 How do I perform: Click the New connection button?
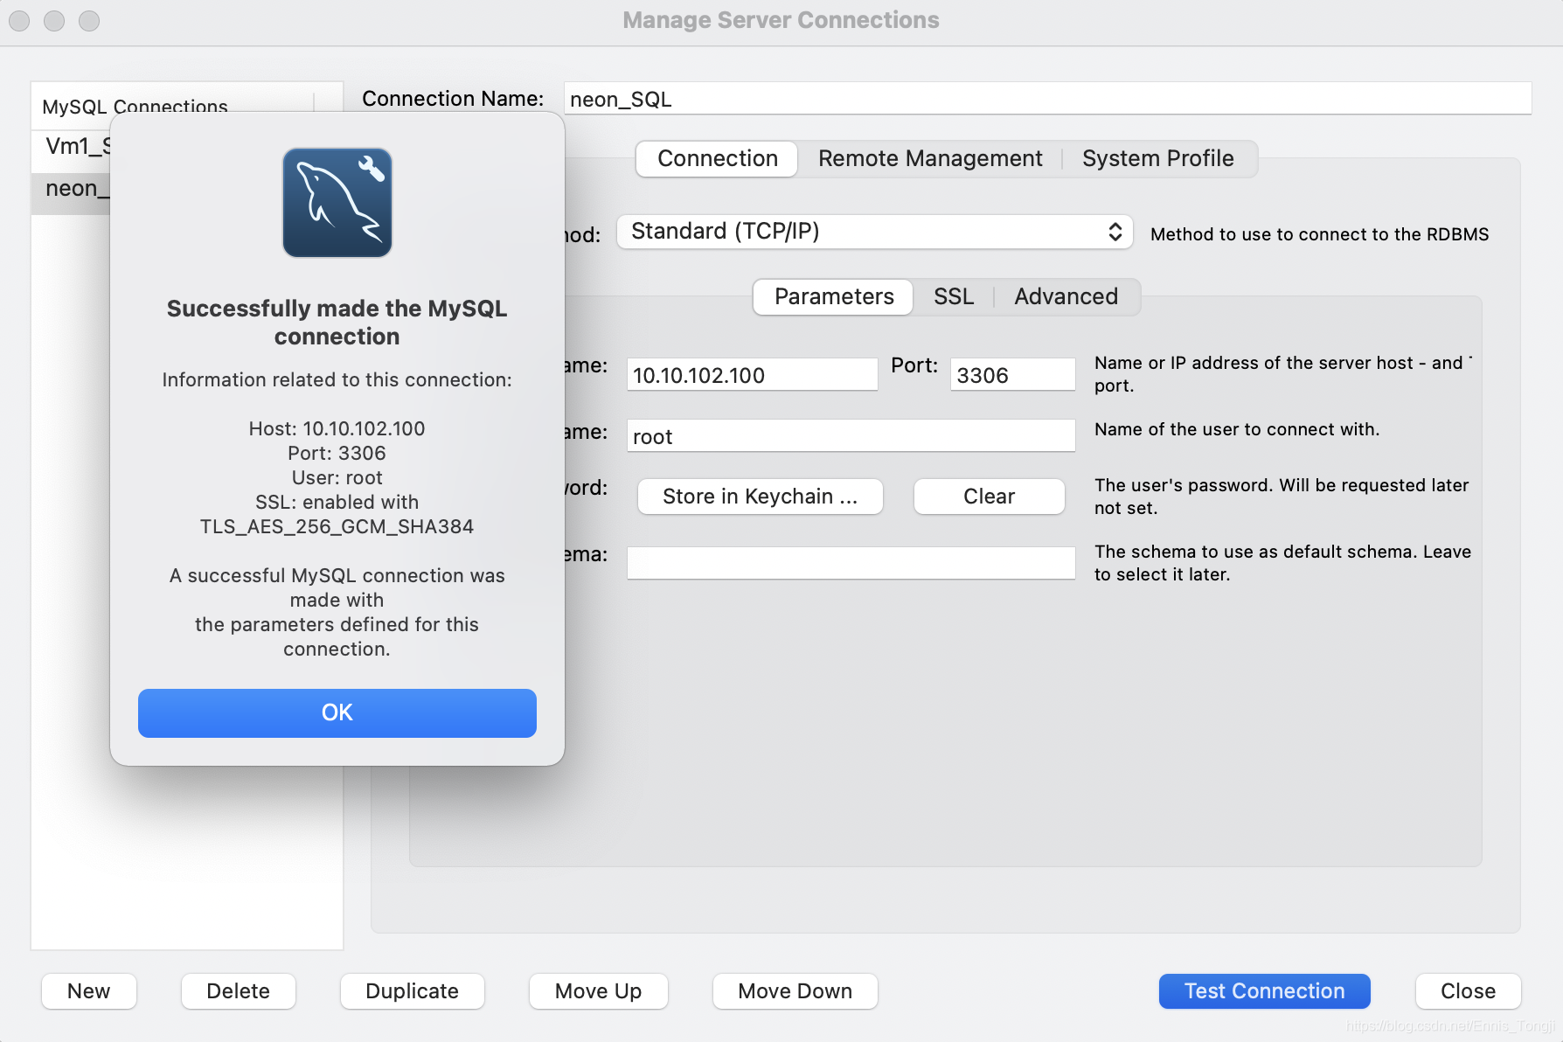tap(89, 991)
